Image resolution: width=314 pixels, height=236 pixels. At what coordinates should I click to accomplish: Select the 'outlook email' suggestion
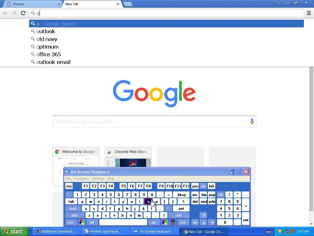[167, 62]
